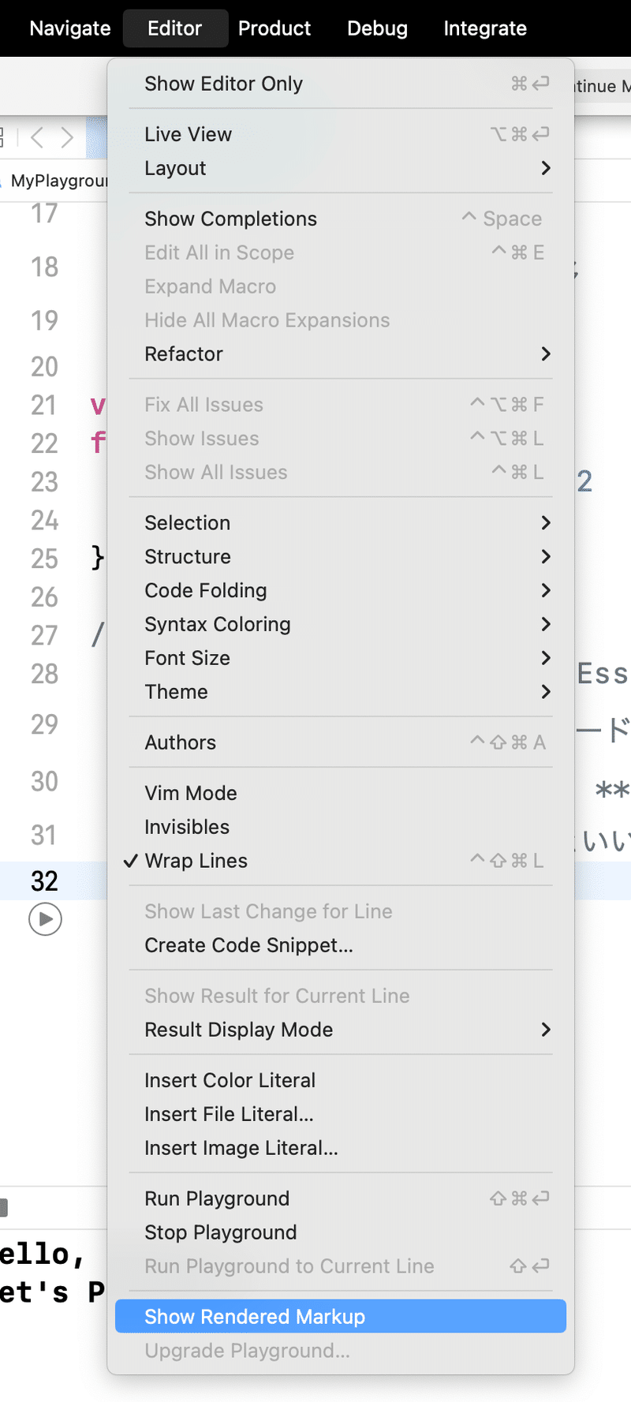Toggle Invisibles display option
This screenshot has height=1402, width=631.
[x=341, y=827]
